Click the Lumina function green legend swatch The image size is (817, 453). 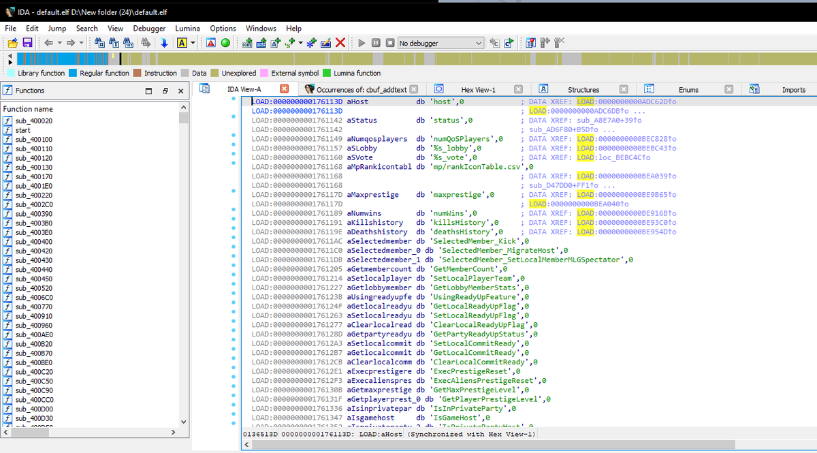[327, 73]
